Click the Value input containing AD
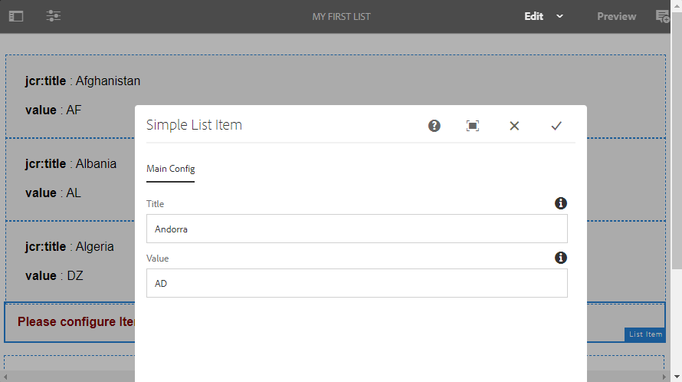This screenshot has height=382, width=682. [356, 283]
